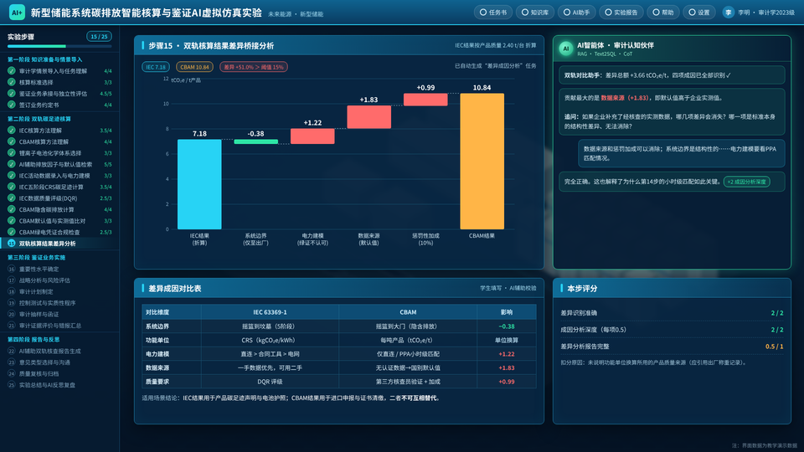This screenshot has width=804, height=452.
Task: Go to step 审计抽样与函证
Action: click(59, 314)
